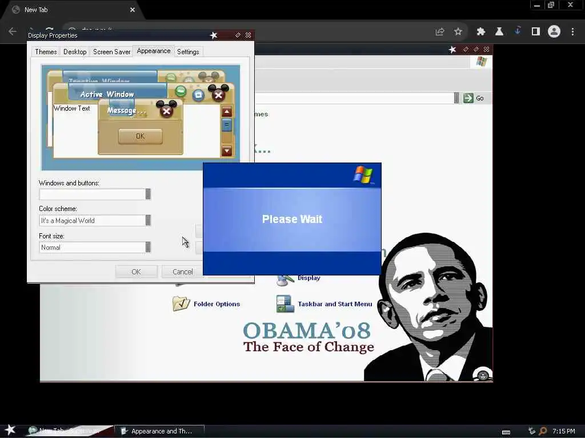Switch to the Desktop tab
Viewport: 585px width, 438px height.
(x=75, y=52)
